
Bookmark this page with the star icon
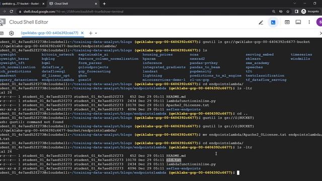[x=288, y=12]
